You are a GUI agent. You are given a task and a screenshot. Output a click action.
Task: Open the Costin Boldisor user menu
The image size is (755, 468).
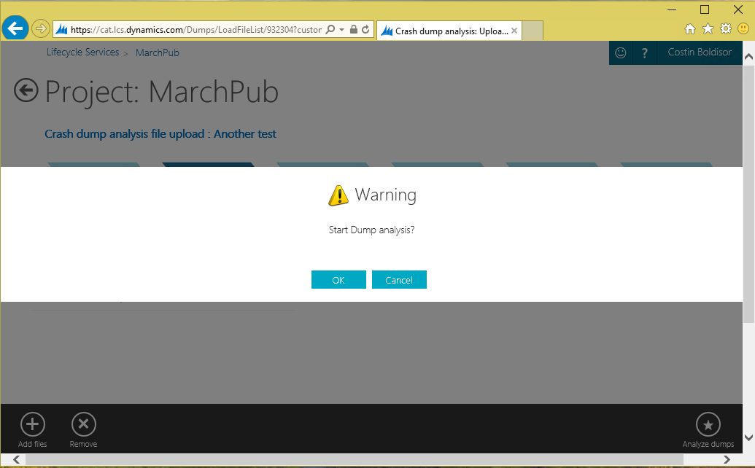(699, 52)
